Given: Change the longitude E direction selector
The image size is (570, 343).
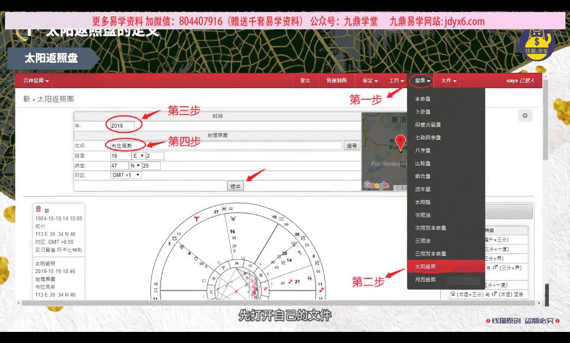Looking at the screenshot, I should pyautogui.click(x=138, y=156).
